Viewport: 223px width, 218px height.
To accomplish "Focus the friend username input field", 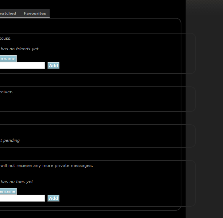I will coord(22,66).
